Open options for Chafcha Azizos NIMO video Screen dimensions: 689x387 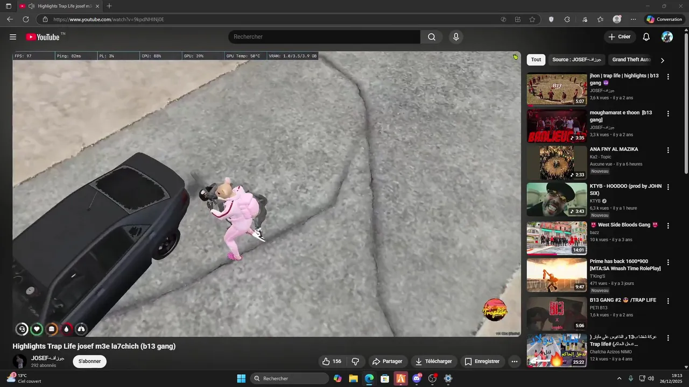click(x=668, y=338)
